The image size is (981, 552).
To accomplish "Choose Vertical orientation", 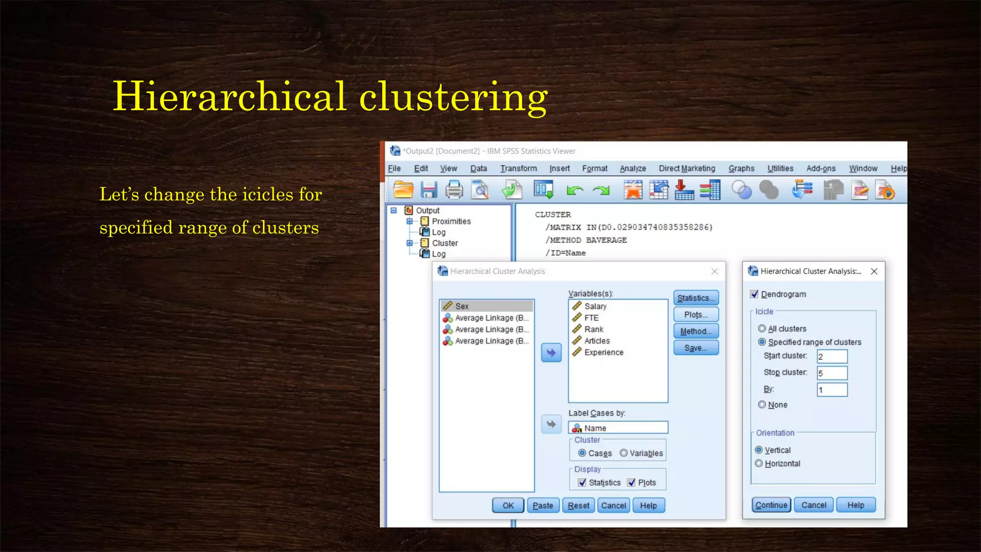I will coord(759,450).
